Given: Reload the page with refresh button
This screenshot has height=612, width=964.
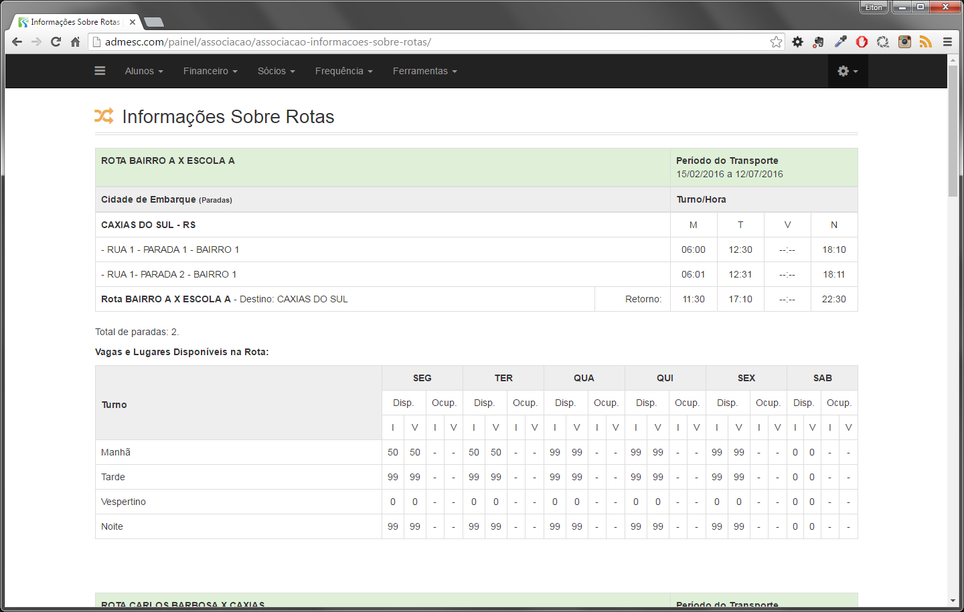Looking at the screenshot, I should pyautogui.click(x=56, y=41).
